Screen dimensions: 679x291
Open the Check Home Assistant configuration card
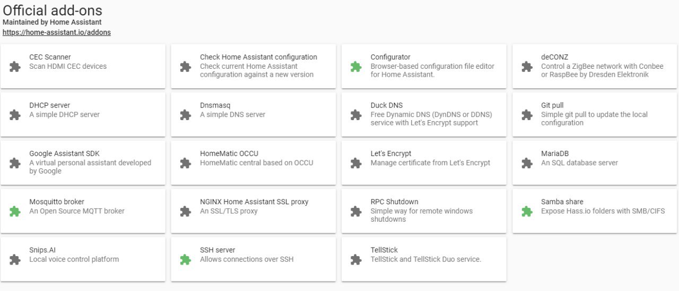pyautogui.click(x=253, y=66)
